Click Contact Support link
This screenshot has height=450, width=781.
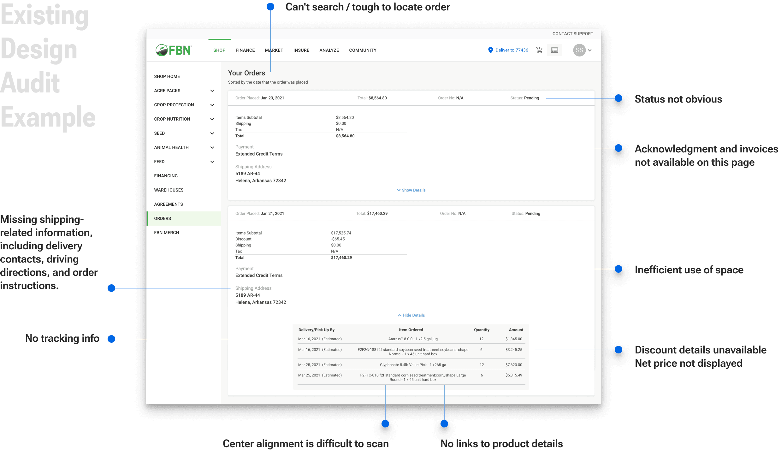click(572, 34)
